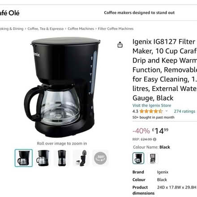Click the star rating icons
The width and height of the screenshot is (197, 197).
pos(151,111)
